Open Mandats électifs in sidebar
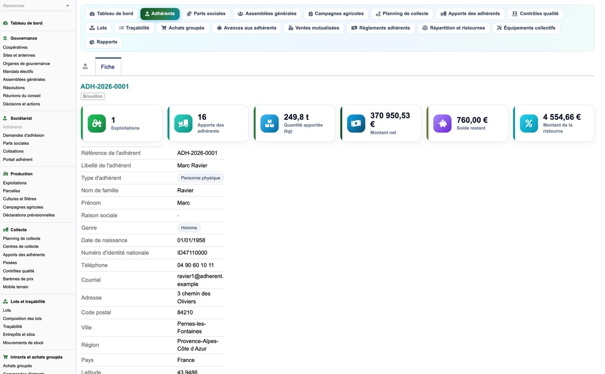This screenshot has height=374, width=605. 18,72
